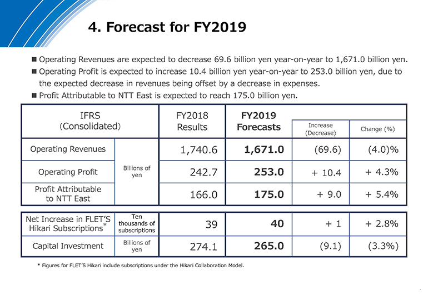Select the change value + 4.3%
Viewport: 428px width, 295px height.
tap(382, 172)
